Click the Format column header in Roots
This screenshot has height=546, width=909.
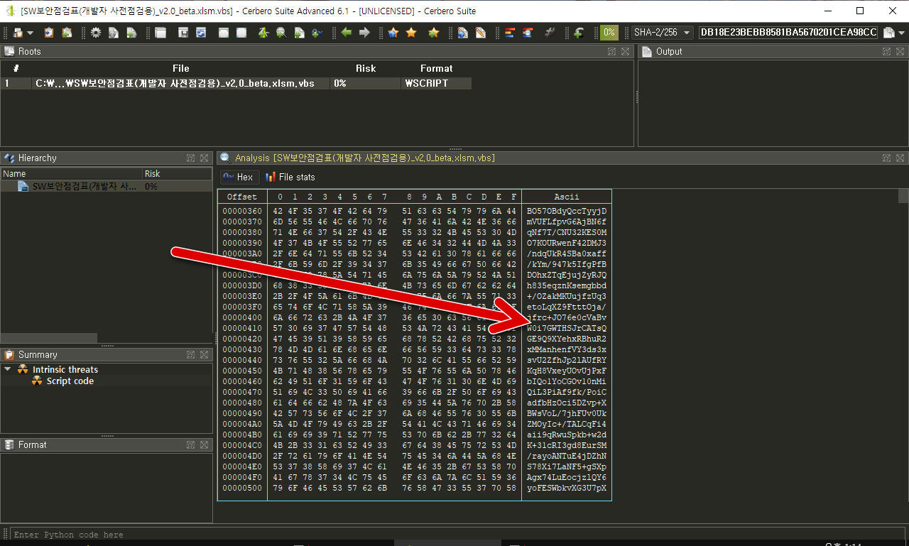436,68
